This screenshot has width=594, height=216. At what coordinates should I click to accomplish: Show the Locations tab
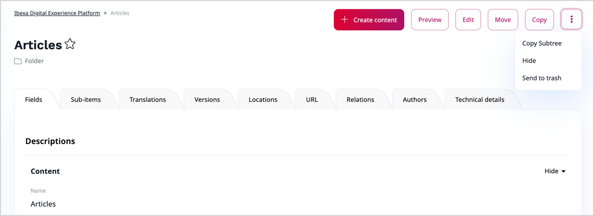click(x=263, y=100)
